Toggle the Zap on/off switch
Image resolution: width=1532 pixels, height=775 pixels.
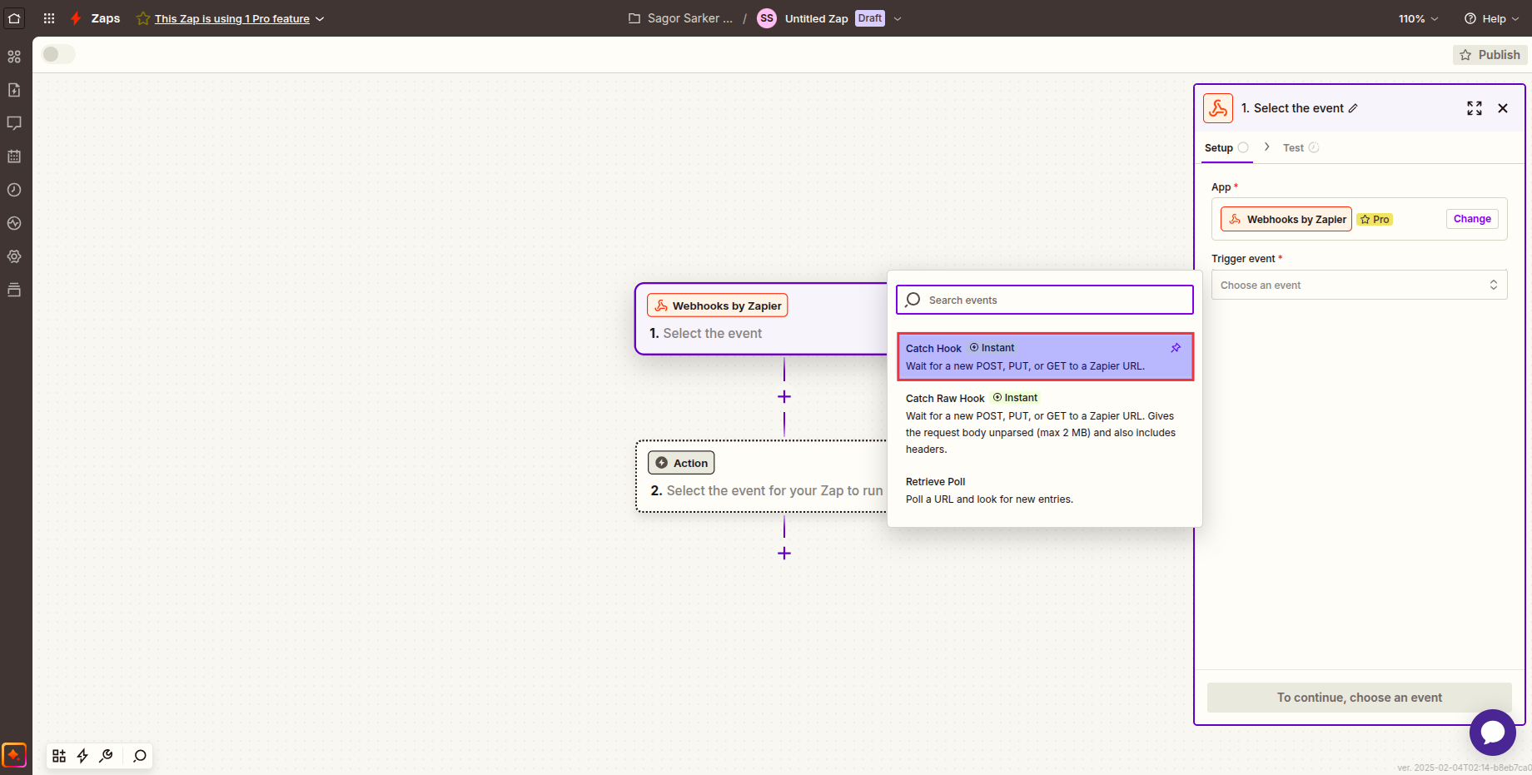58,54
